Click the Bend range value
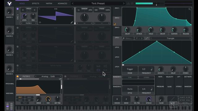Screen dimensions: 198x111 (126, 99)
